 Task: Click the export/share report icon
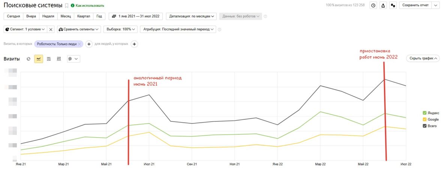(x=383, y=6)
